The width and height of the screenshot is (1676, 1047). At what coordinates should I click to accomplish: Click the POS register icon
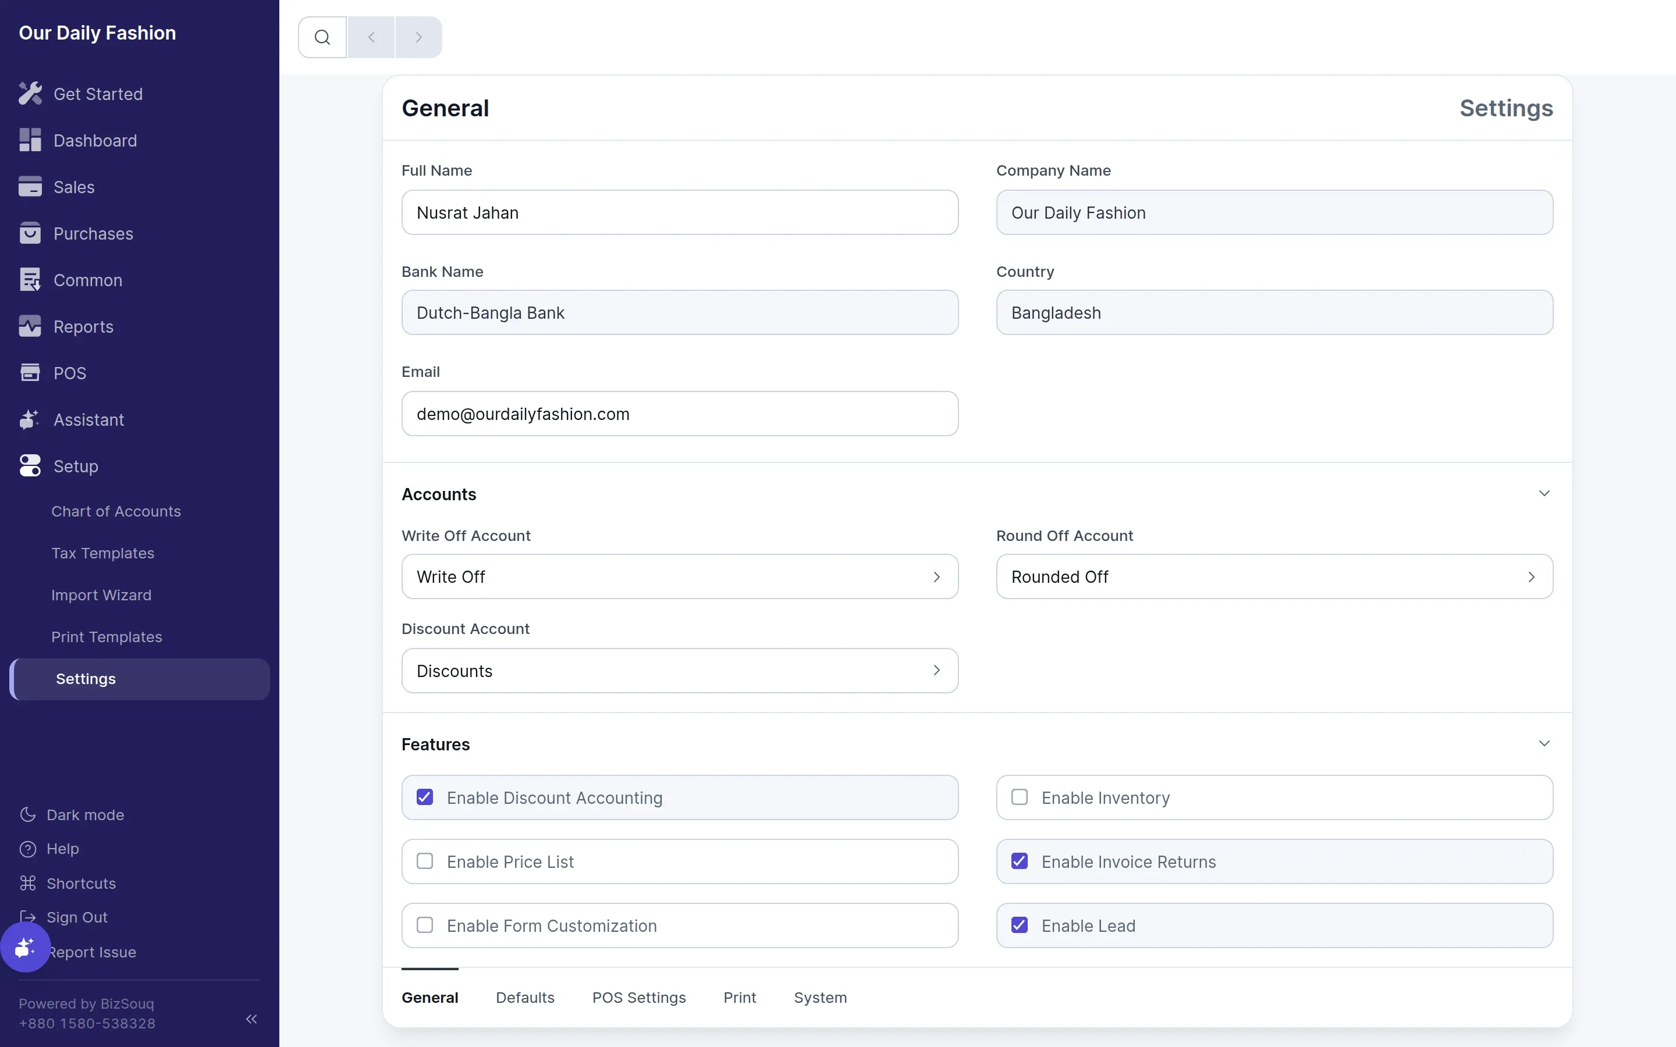click(30, 372)
